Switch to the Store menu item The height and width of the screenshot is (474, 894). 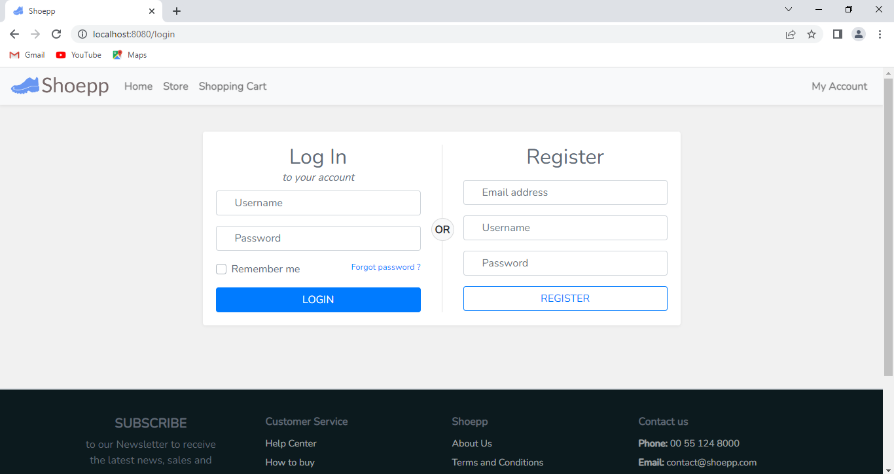point(175,86)
